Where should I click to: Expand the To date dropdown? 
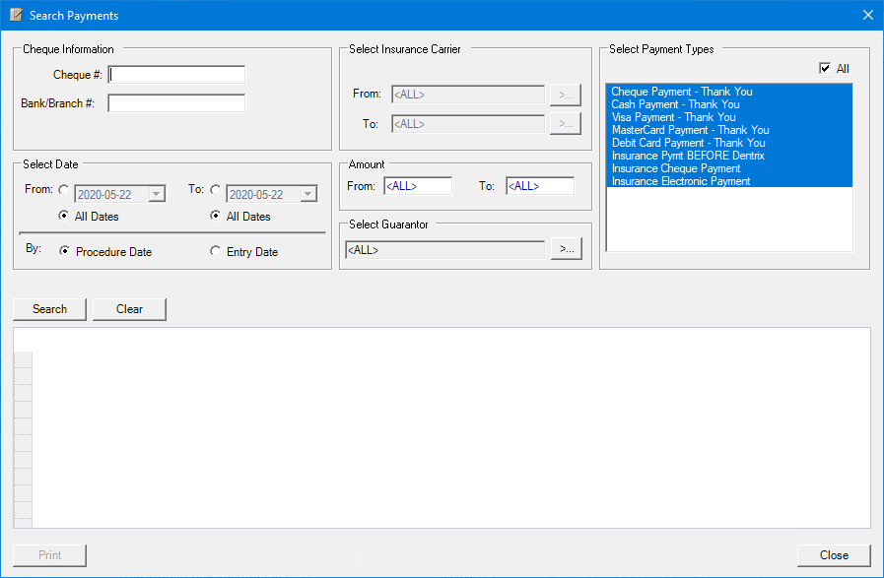[307, 195]
